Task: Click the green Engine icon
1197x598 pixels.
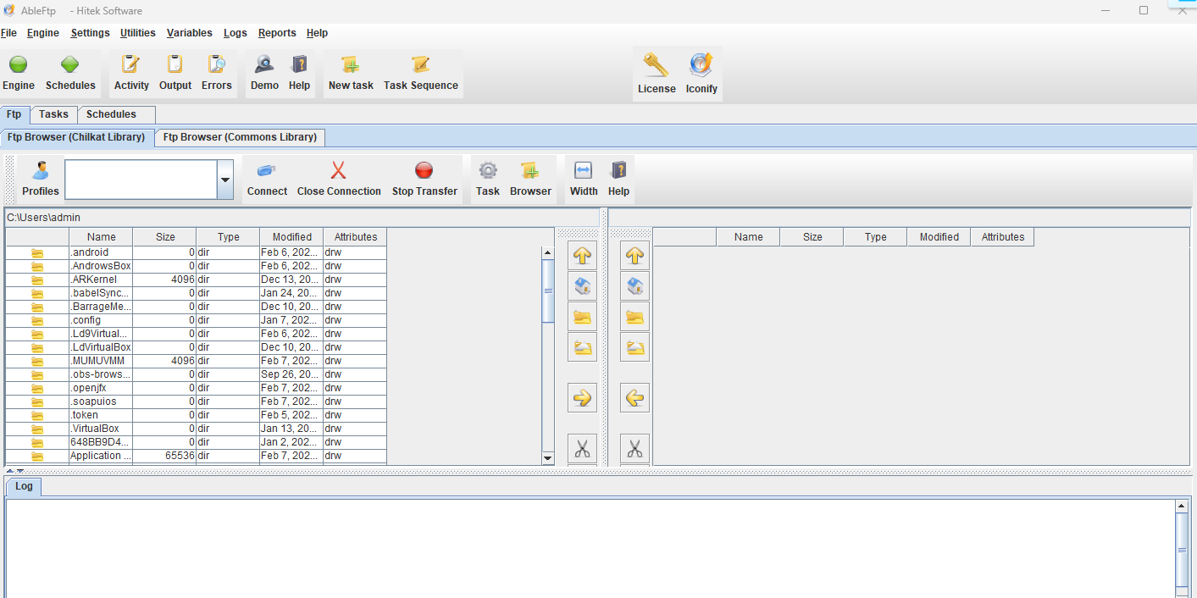Action: [18, 65]
